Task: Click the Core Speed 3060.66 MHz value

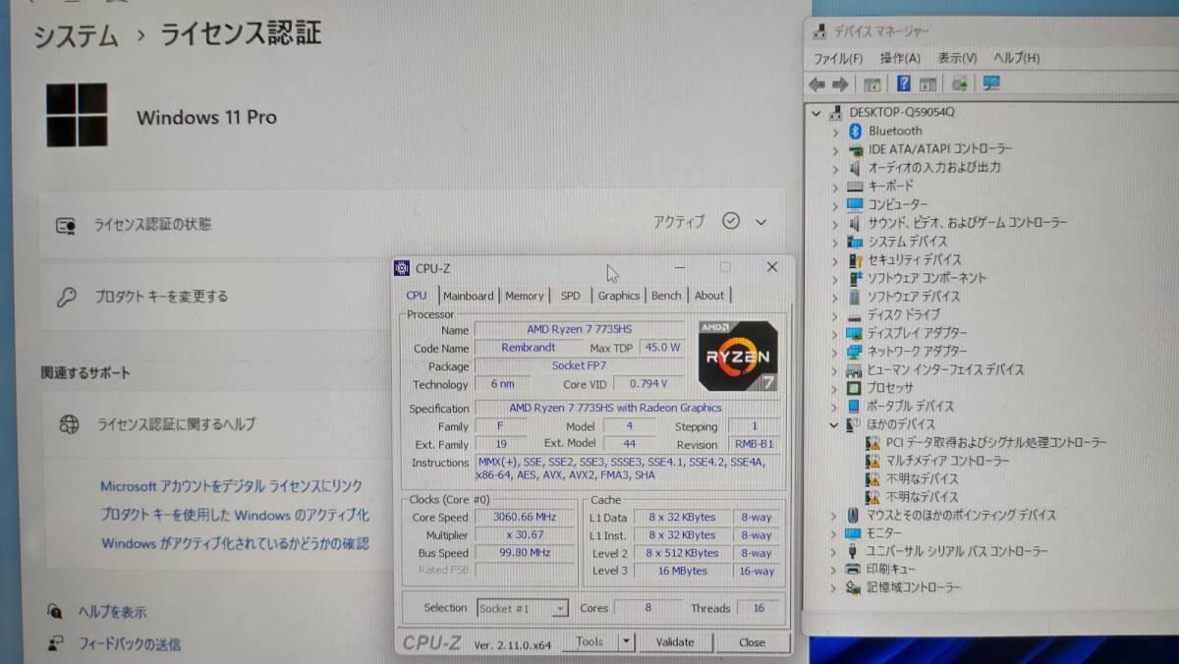Action: 525,517
